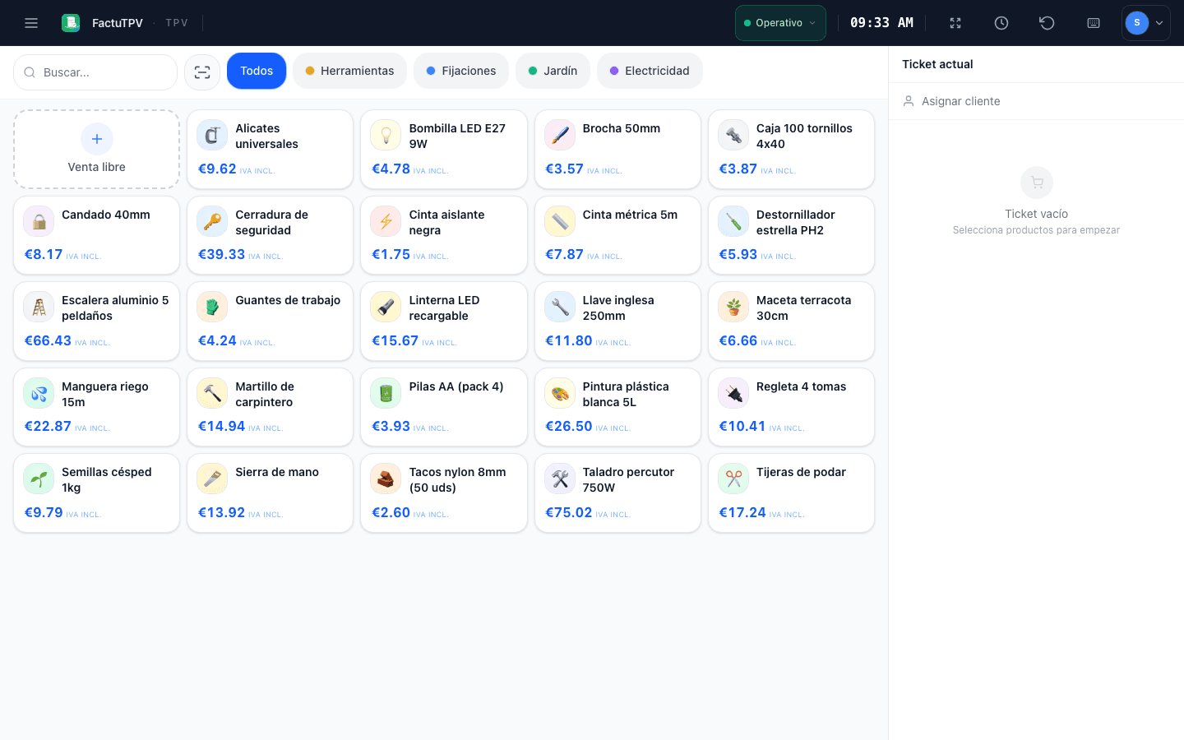Click the FactuTPV green logo
1184x740 pixels.
[71, 23]
